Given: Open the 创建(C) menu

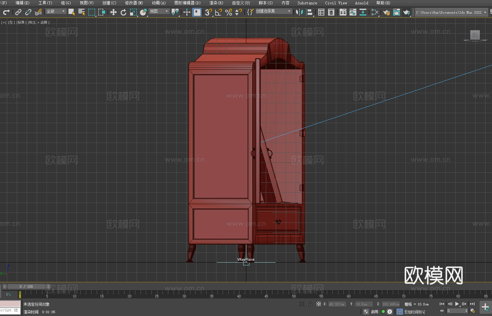Looking at the screenshot, I should click(109, 3).
